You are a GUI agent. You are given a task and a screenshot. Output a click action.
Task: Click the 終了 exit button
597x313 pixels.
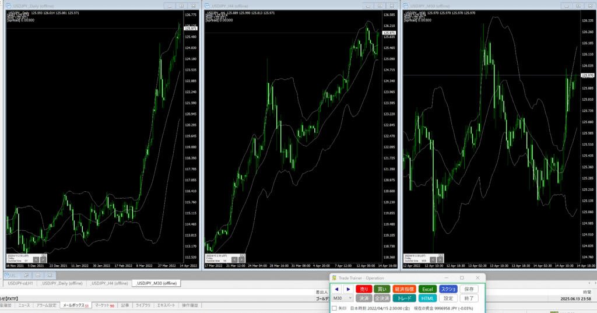point(469,298)
